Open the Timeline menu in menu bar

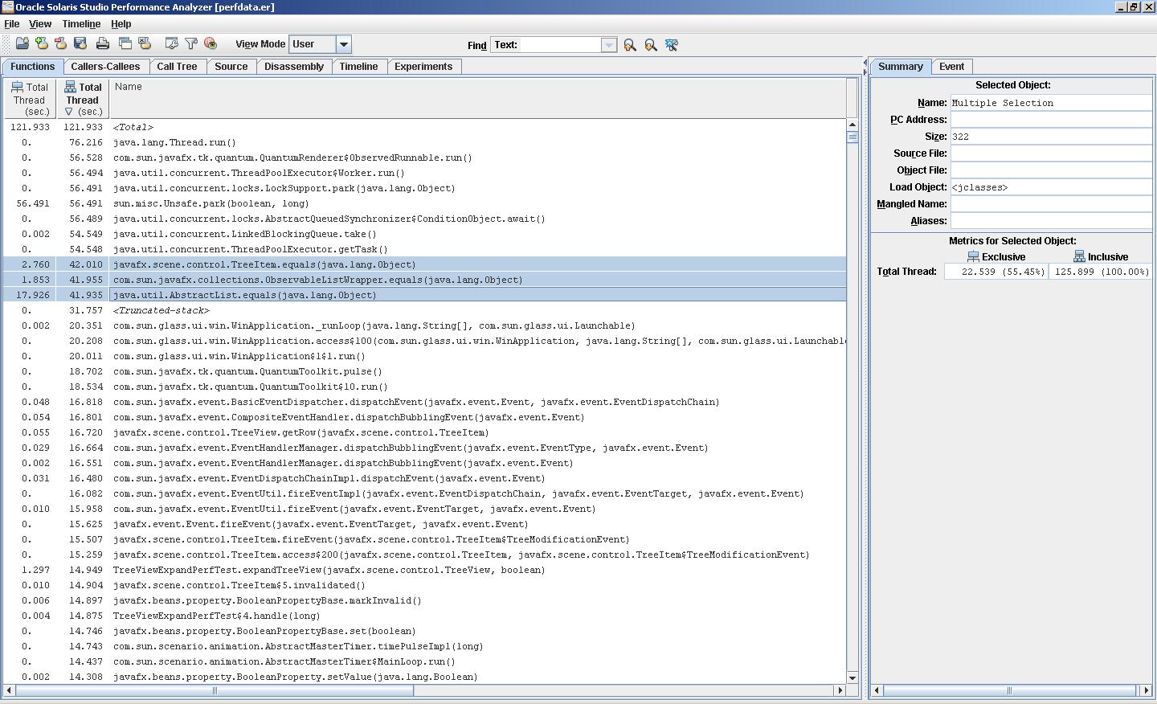(81, 24)
